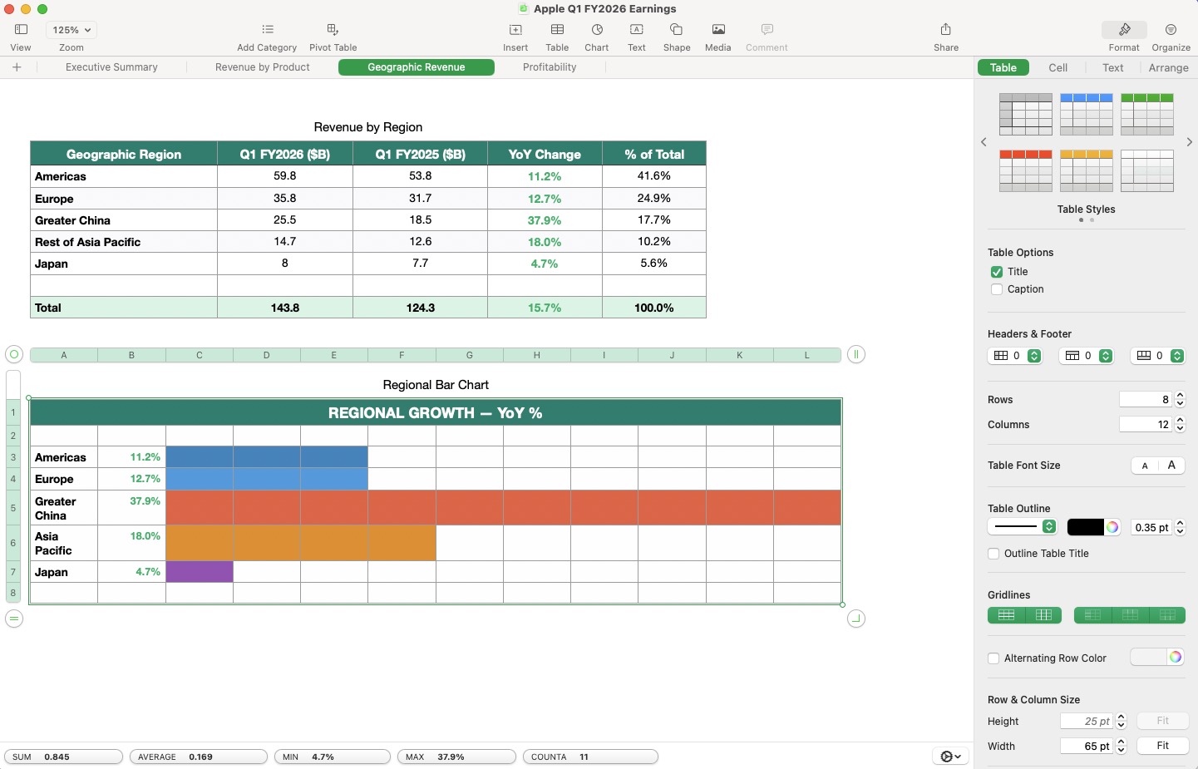Open table outline line style dropdown

click(x=1022, y=527)
